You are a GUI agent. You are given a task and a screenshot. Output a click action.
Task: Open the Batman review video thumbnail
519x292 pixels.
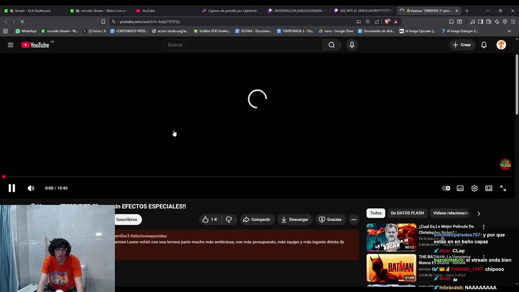point(391,268)
